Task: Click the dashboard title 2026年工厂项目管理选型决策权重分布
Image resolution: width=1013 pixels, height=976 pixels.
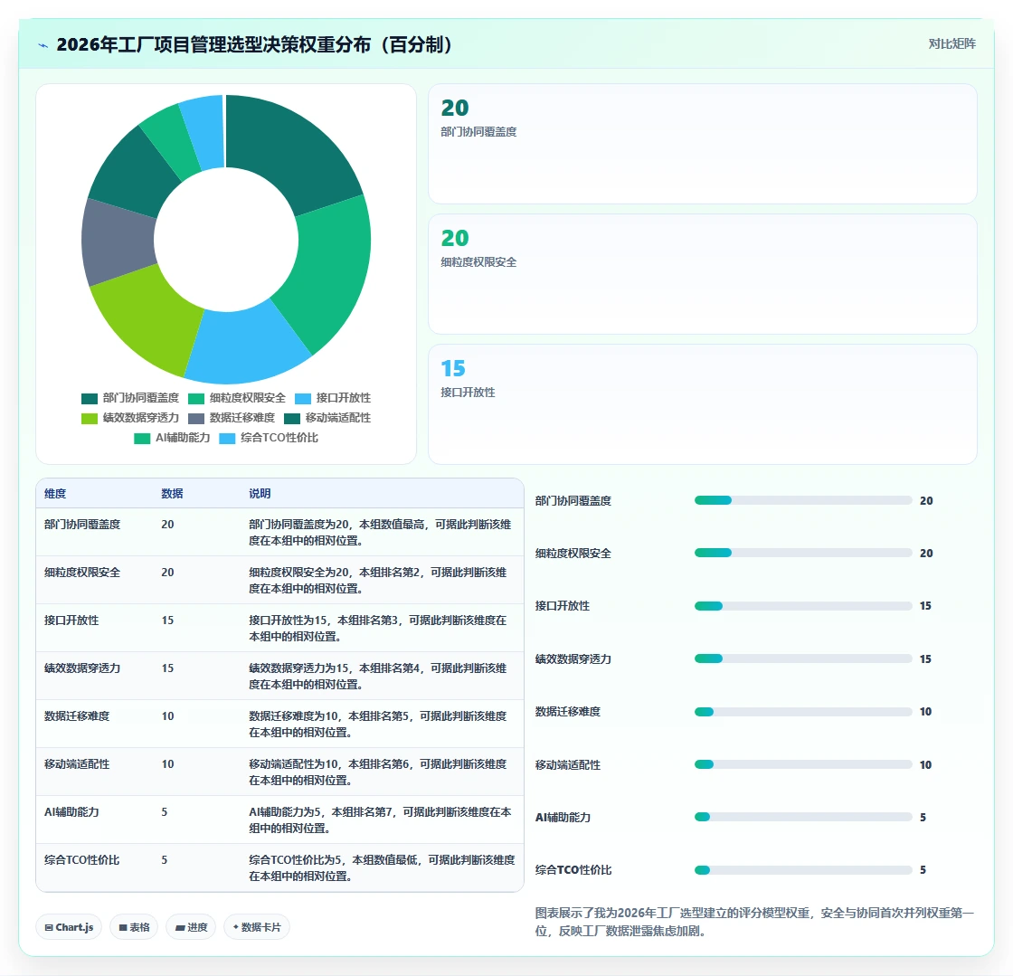Action: pyautogui.click(x=254, y=45)
